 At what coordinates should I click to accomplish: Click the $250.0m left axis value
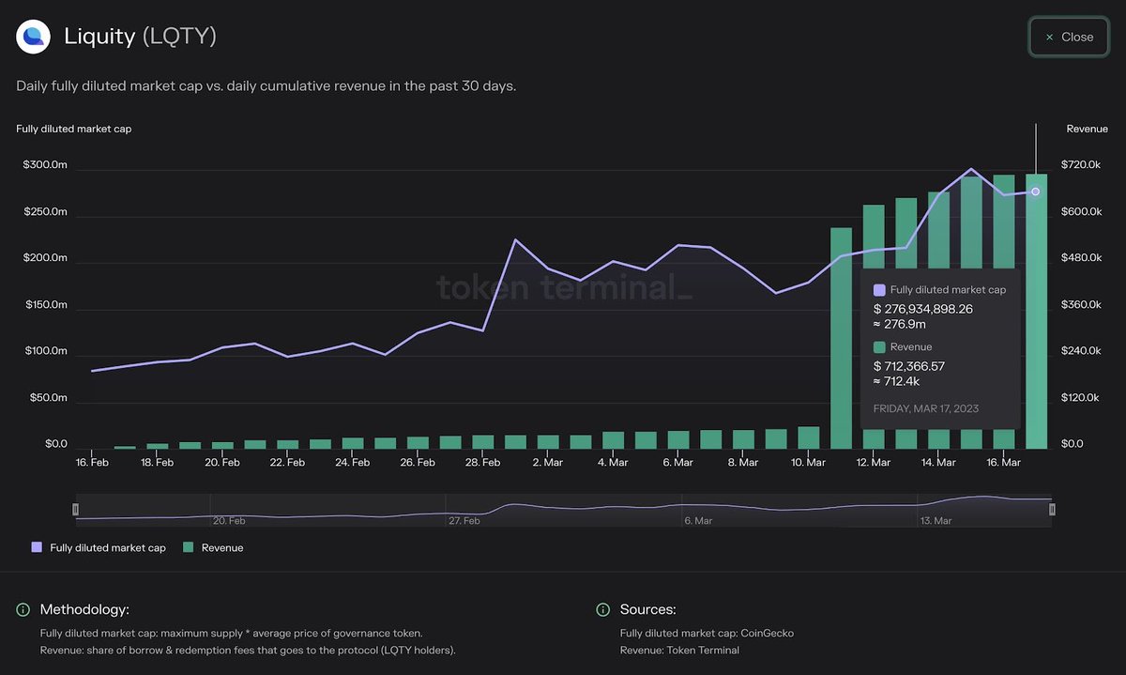tap(45, 212)
